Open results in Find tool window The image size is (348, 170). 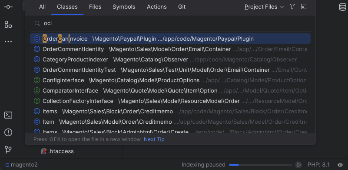pos(304,6)
